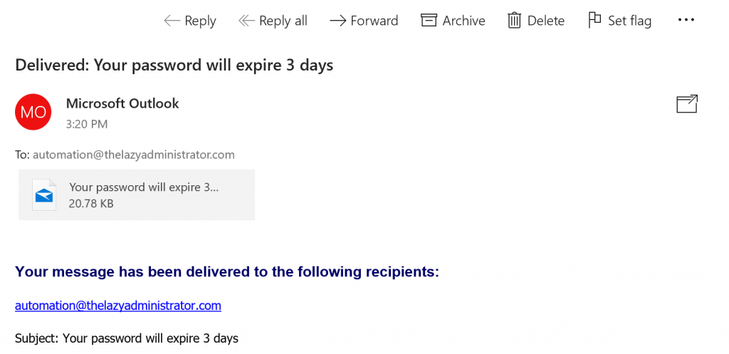Select the Forward text label
This screenshot has width=729, height=354.
374,21
